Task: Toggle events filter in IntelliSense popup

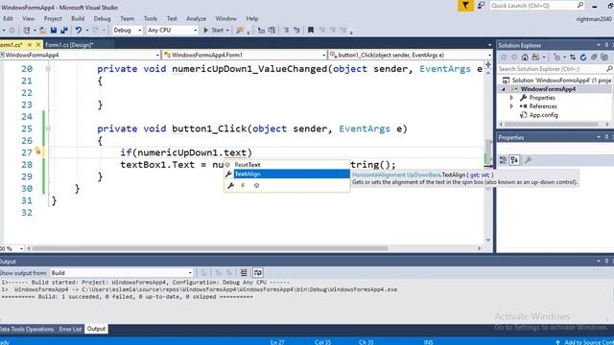Action: tap(243, 185)
